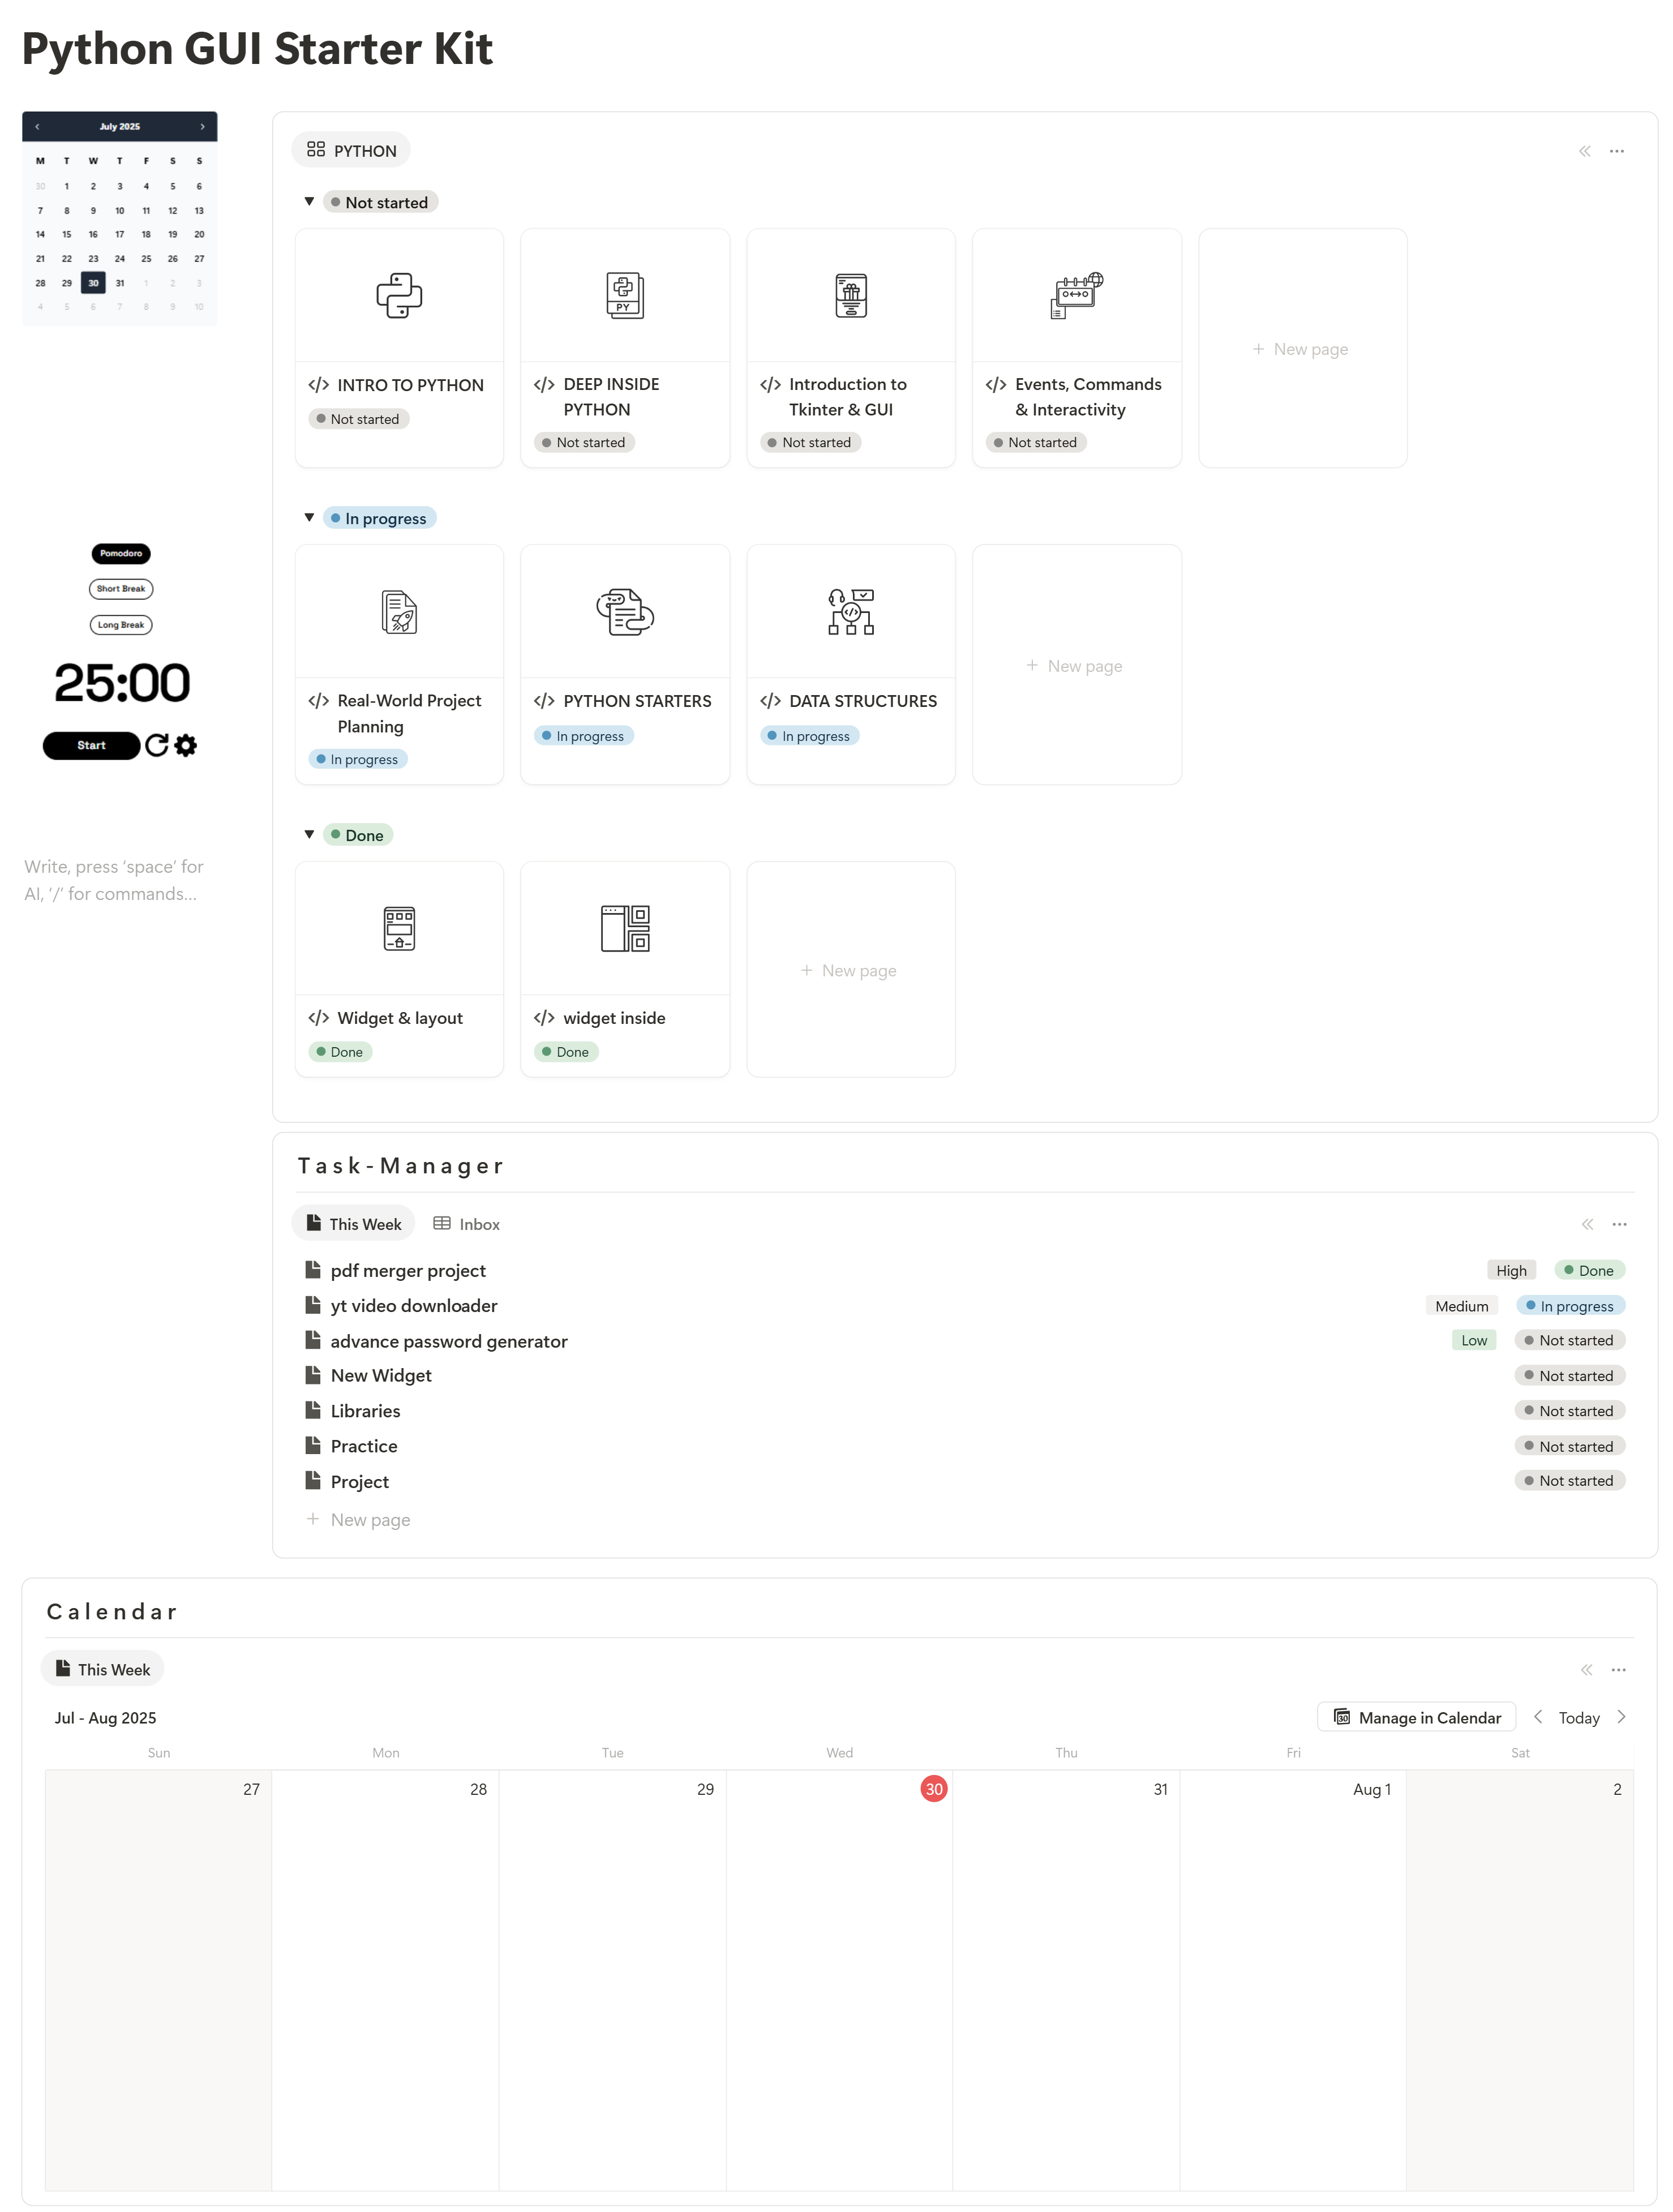
Task: Switch to Inbox tab in Task-Manager
Action: [466, 1224]
